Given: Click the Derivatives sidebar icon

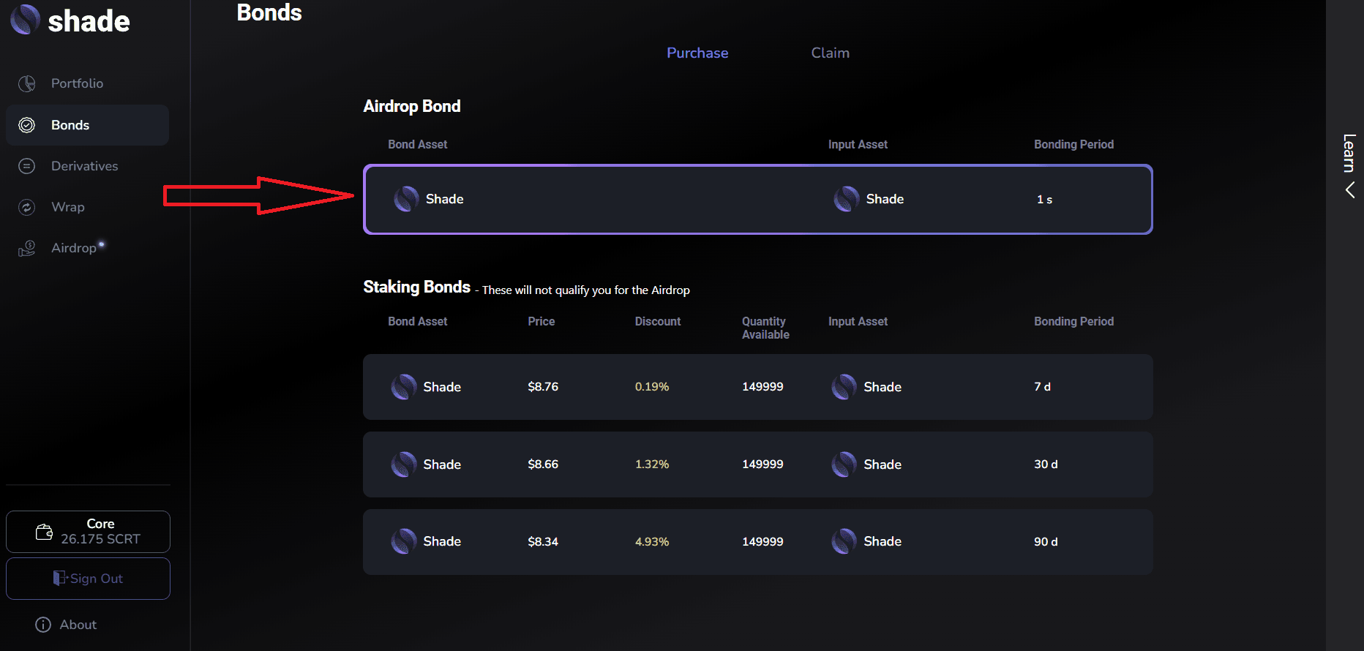Looking at the screenshot, I should 27,166.
